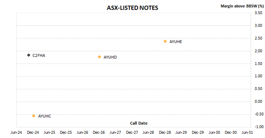Click the AYUHE orange diamond marker

[x=165, y=41]
